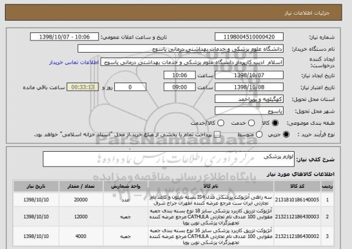This screenshot has width=352, height=249.
Task: Click the buyer organization name field
Action: coord(180,49)
